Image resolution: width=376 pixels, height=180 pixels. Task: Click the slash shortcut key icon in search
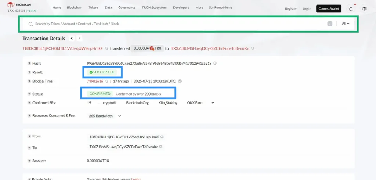[x=330, y=24]
